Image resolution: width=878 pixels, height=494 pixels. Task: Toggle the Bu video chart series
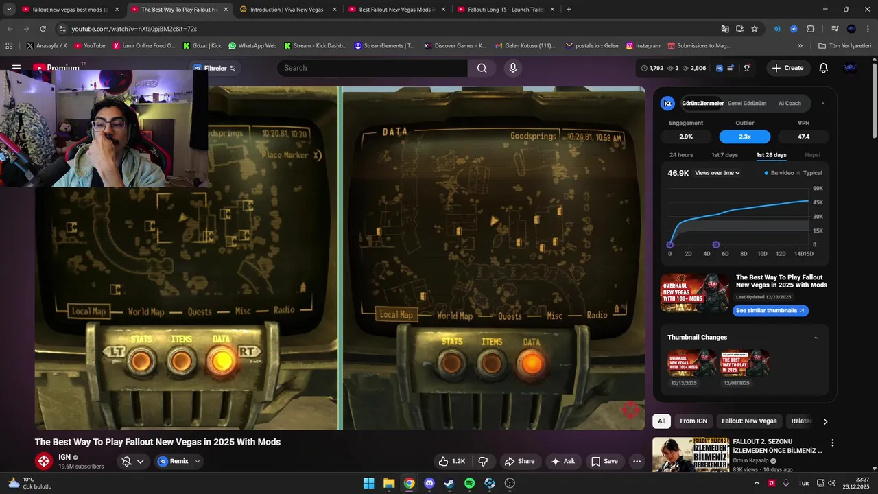point(779,173)
